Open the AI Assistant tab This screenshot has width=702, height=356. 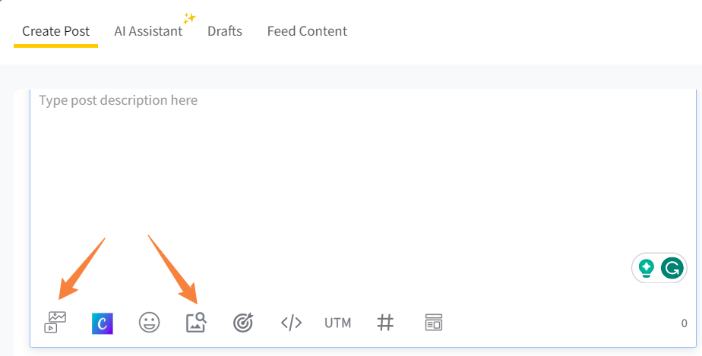coord(148,31)
